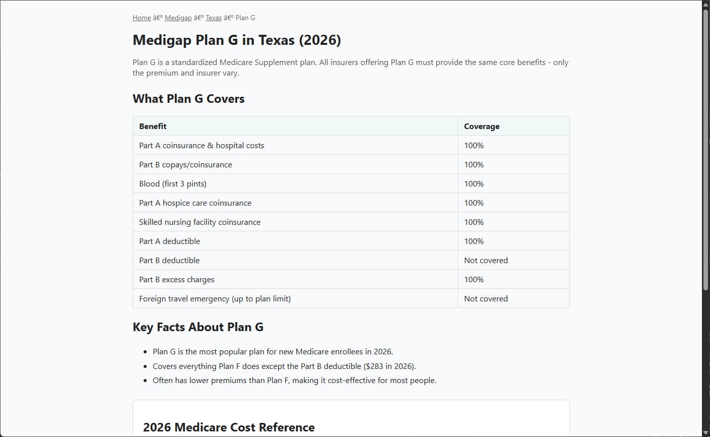Click the What Plan G Covers heading
710x437 pixels.
pyautogui.click(x=188, y=99)
